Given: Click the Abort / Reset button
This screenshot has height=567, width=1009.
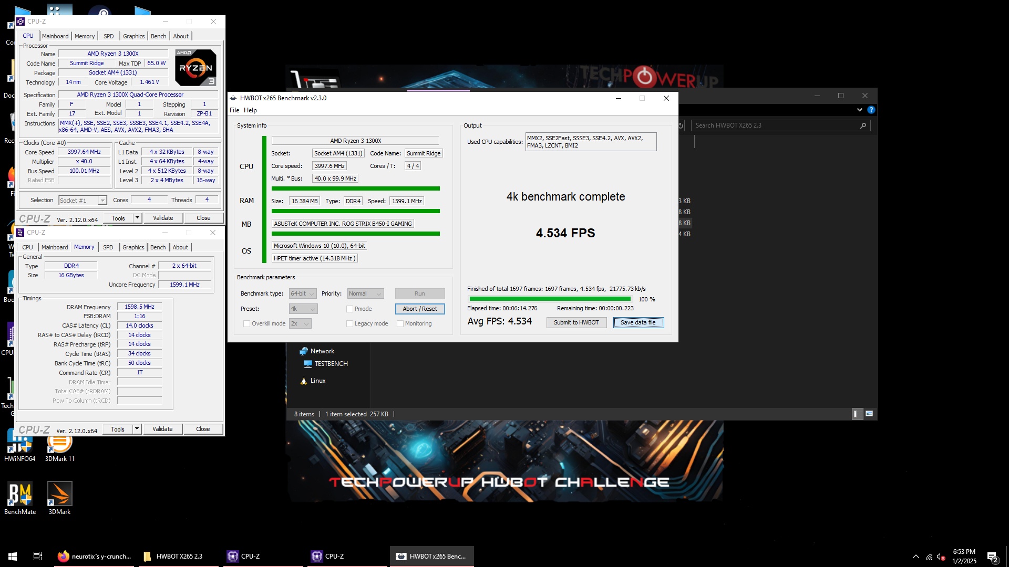Looking at the screenshot, I should coord(420,309).
